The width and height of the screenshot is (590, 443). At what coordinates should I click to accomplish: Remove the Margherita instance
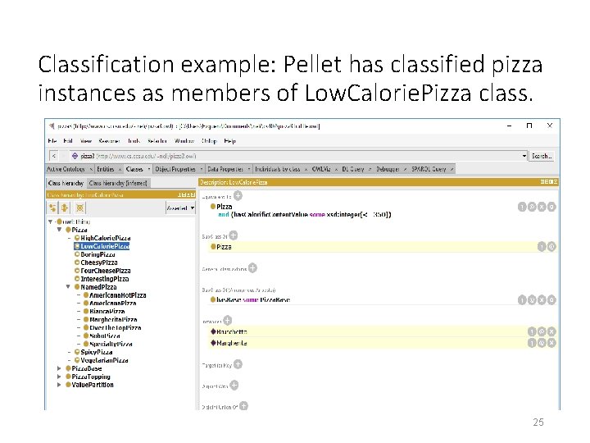pyautogui.click(x=551, y=343)
